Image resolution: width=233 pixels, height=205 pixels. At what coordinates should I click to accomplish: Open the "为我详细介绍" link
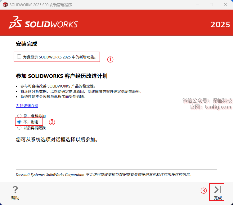click(27, 105)
